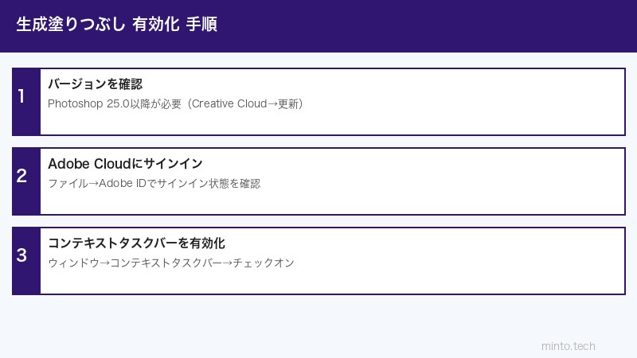637x358 pixels.
Task: Click the number 1 step badge
Action: [x=21, y=97]
